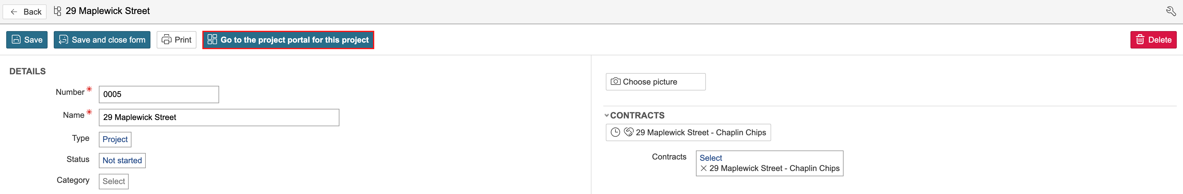Go to the project portal for this project

288,39
